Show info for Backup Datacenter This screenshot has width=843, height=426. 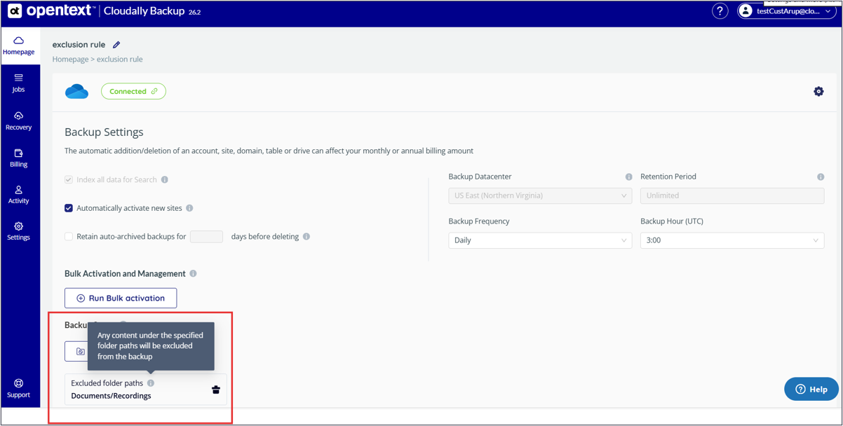tap(628, 177)
